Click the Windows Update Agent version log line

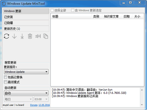coord(89,93)
